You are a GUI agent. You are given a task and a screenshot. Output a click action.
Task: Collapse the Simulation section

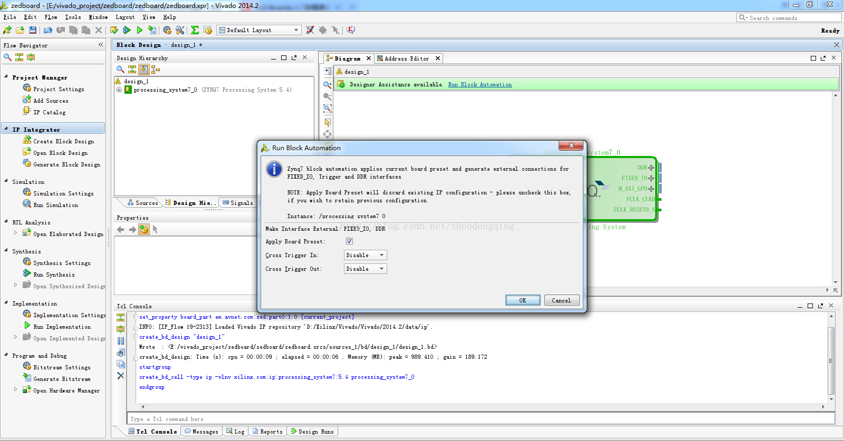[6, 181]
